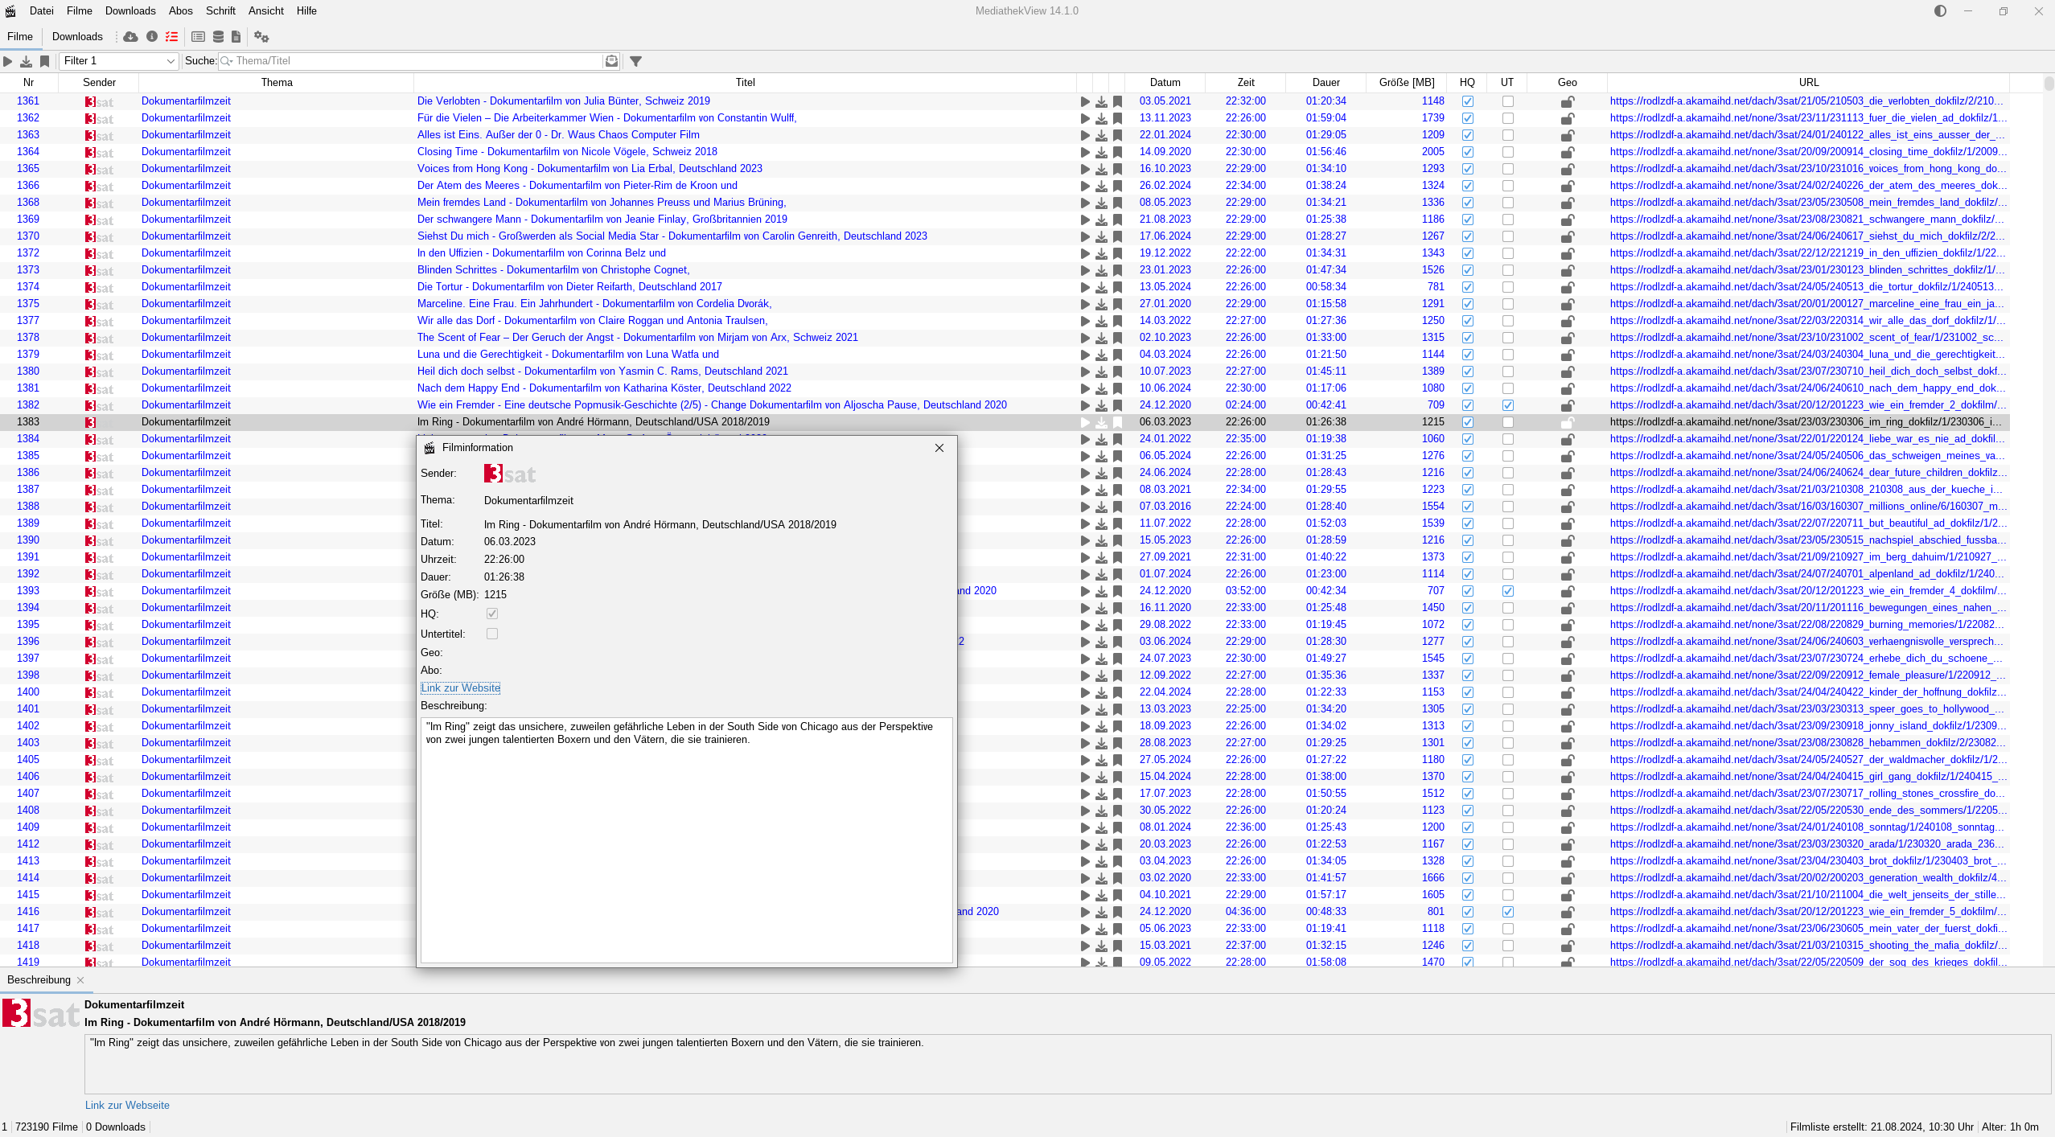2055x1137 pixels.
Task: Play film row 1361 Die Verlobten
Action: pyautogui.click(x=1085, y=101)
